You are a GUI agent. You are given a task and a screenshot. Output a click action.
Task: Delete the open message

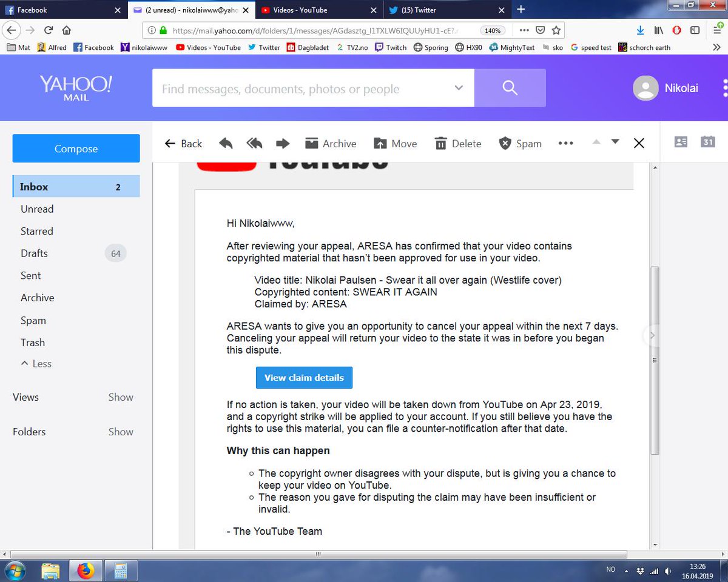459,144
